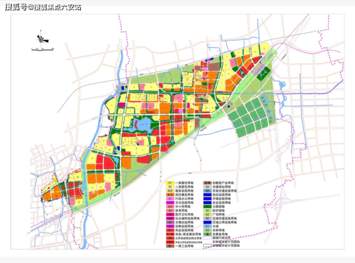This screenshot has width=355, height=263.
Task: Click the dashed magenta boundary legend symbol
Action: tap(207, 238)
